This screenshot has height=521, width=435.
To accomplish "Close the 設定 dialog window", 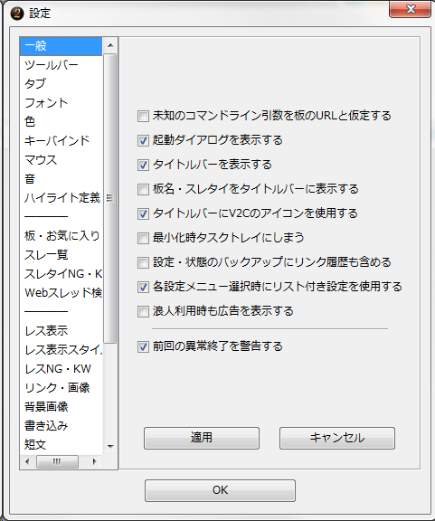I will [410, 9].
